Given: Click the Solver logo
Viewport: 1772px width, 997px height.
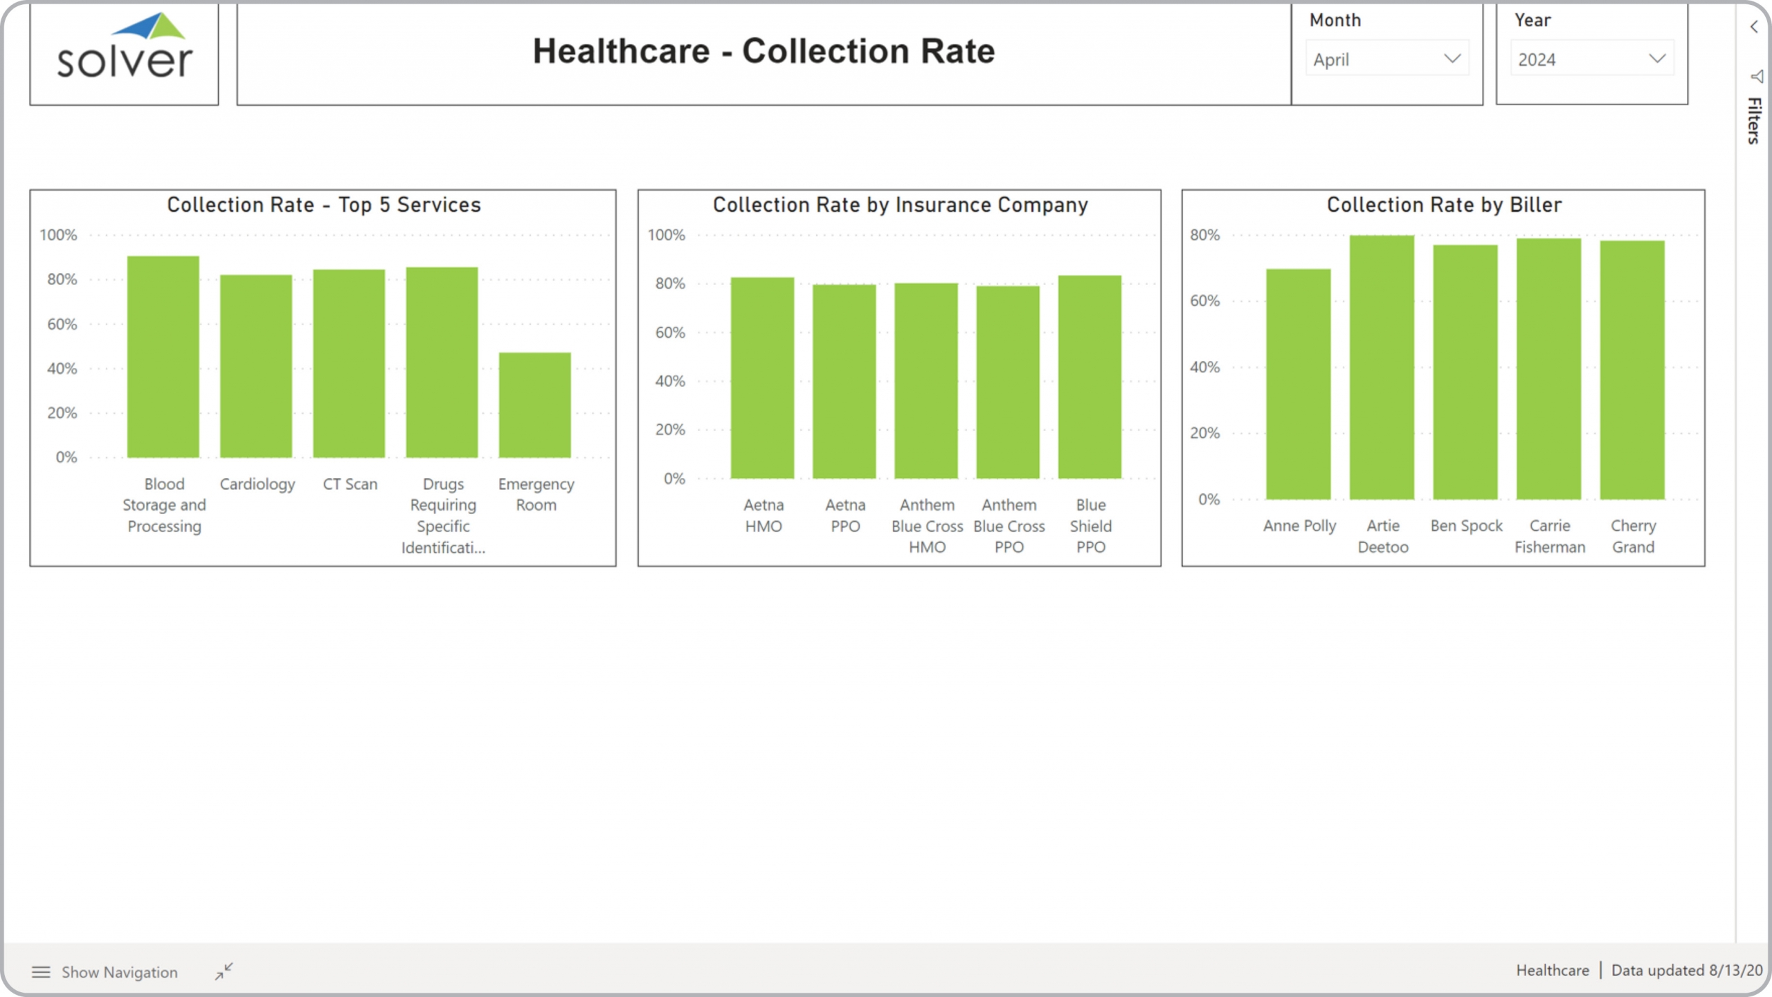Looking at the screenshot, I should [x=124, y=47].
